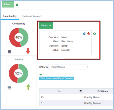Select the Data Quality tab

click(x=10, y=16)
